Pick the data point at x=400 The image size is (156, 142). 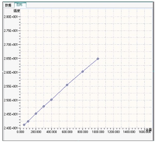(x=51, y=100)
